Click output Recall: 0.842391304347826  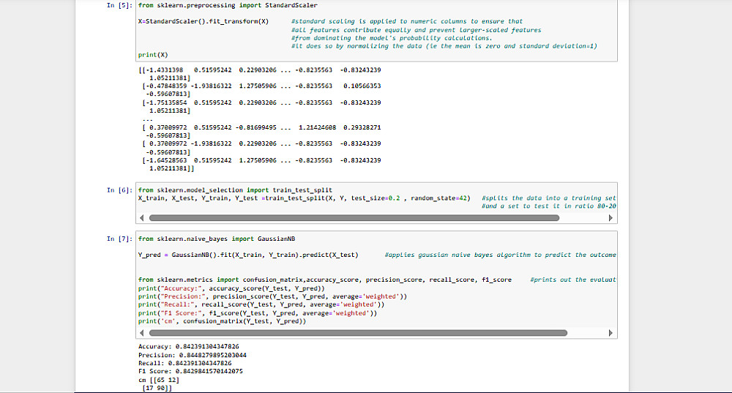[185, 363]
